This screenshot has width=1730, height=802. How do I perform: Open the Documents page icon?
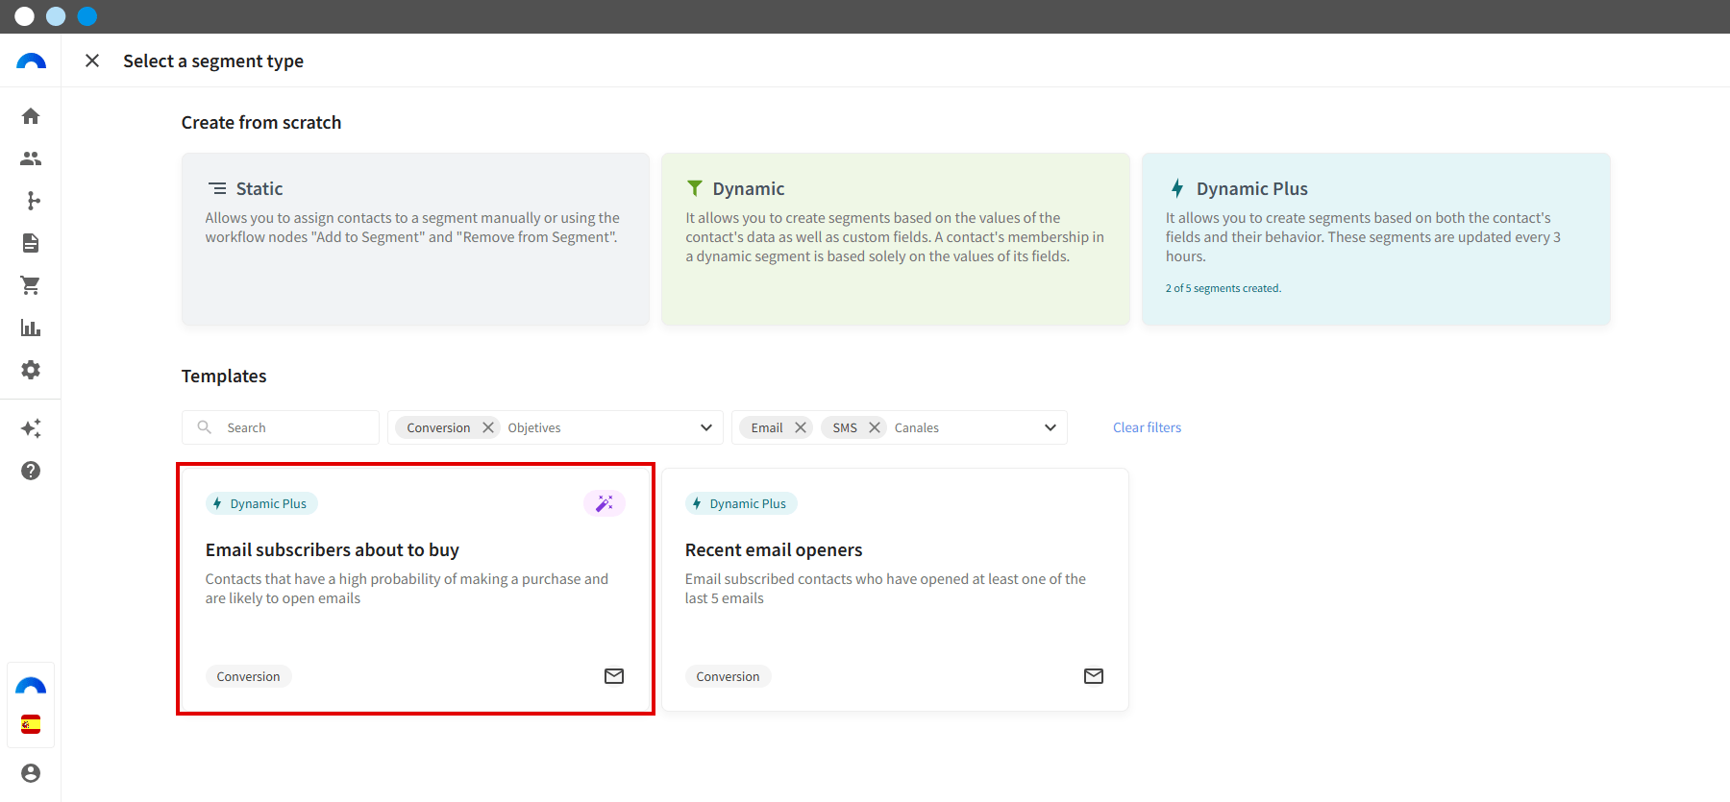click(31, 243)
